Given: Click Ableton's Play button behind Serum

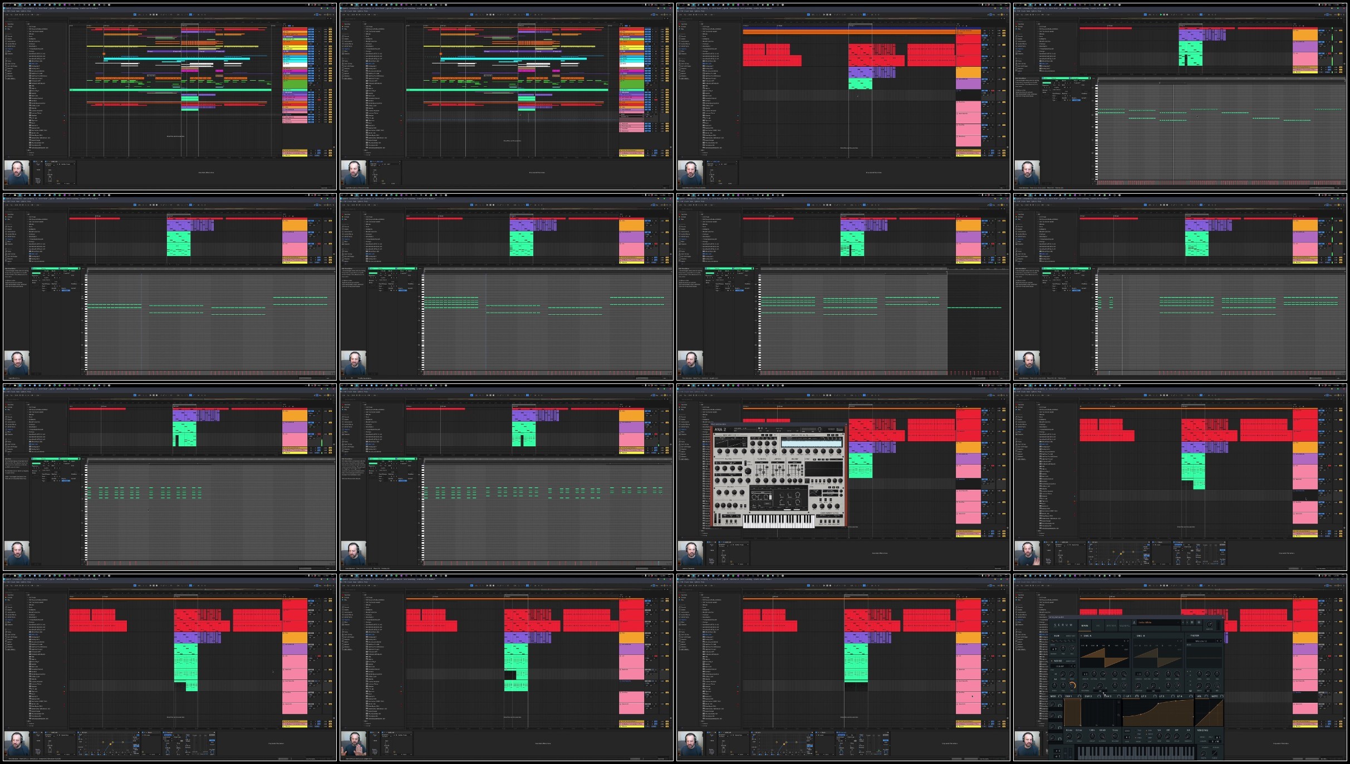Looking at the screenshot, I should (x=1161, y=585).
